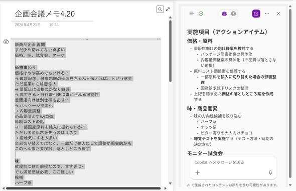Click the Copilot heading モニター試食会
The width and height of the screenshot is (296, 191).
(205, 153)
